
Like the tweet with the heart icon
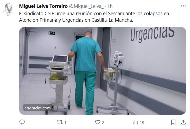coord(98,122)
